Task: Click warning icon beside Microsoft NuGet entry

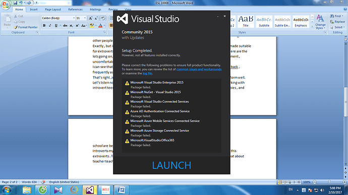Action: (x=127, y=93)
